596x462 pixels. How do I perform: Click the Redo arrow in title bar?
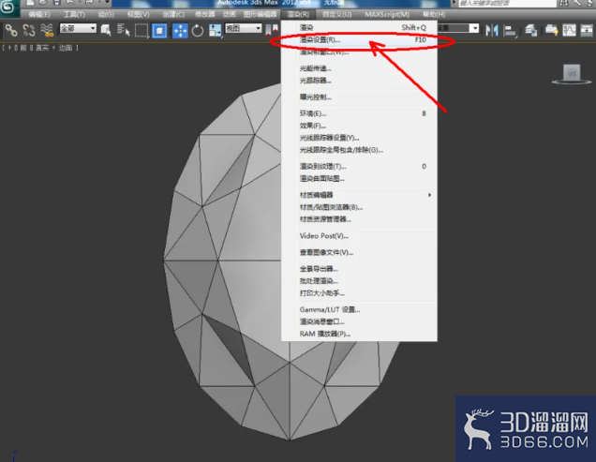[x=89, y=3]
